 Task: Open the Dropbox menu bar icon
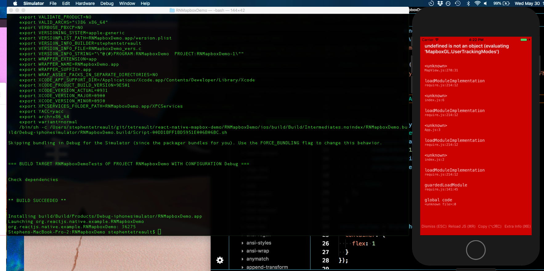440,3
